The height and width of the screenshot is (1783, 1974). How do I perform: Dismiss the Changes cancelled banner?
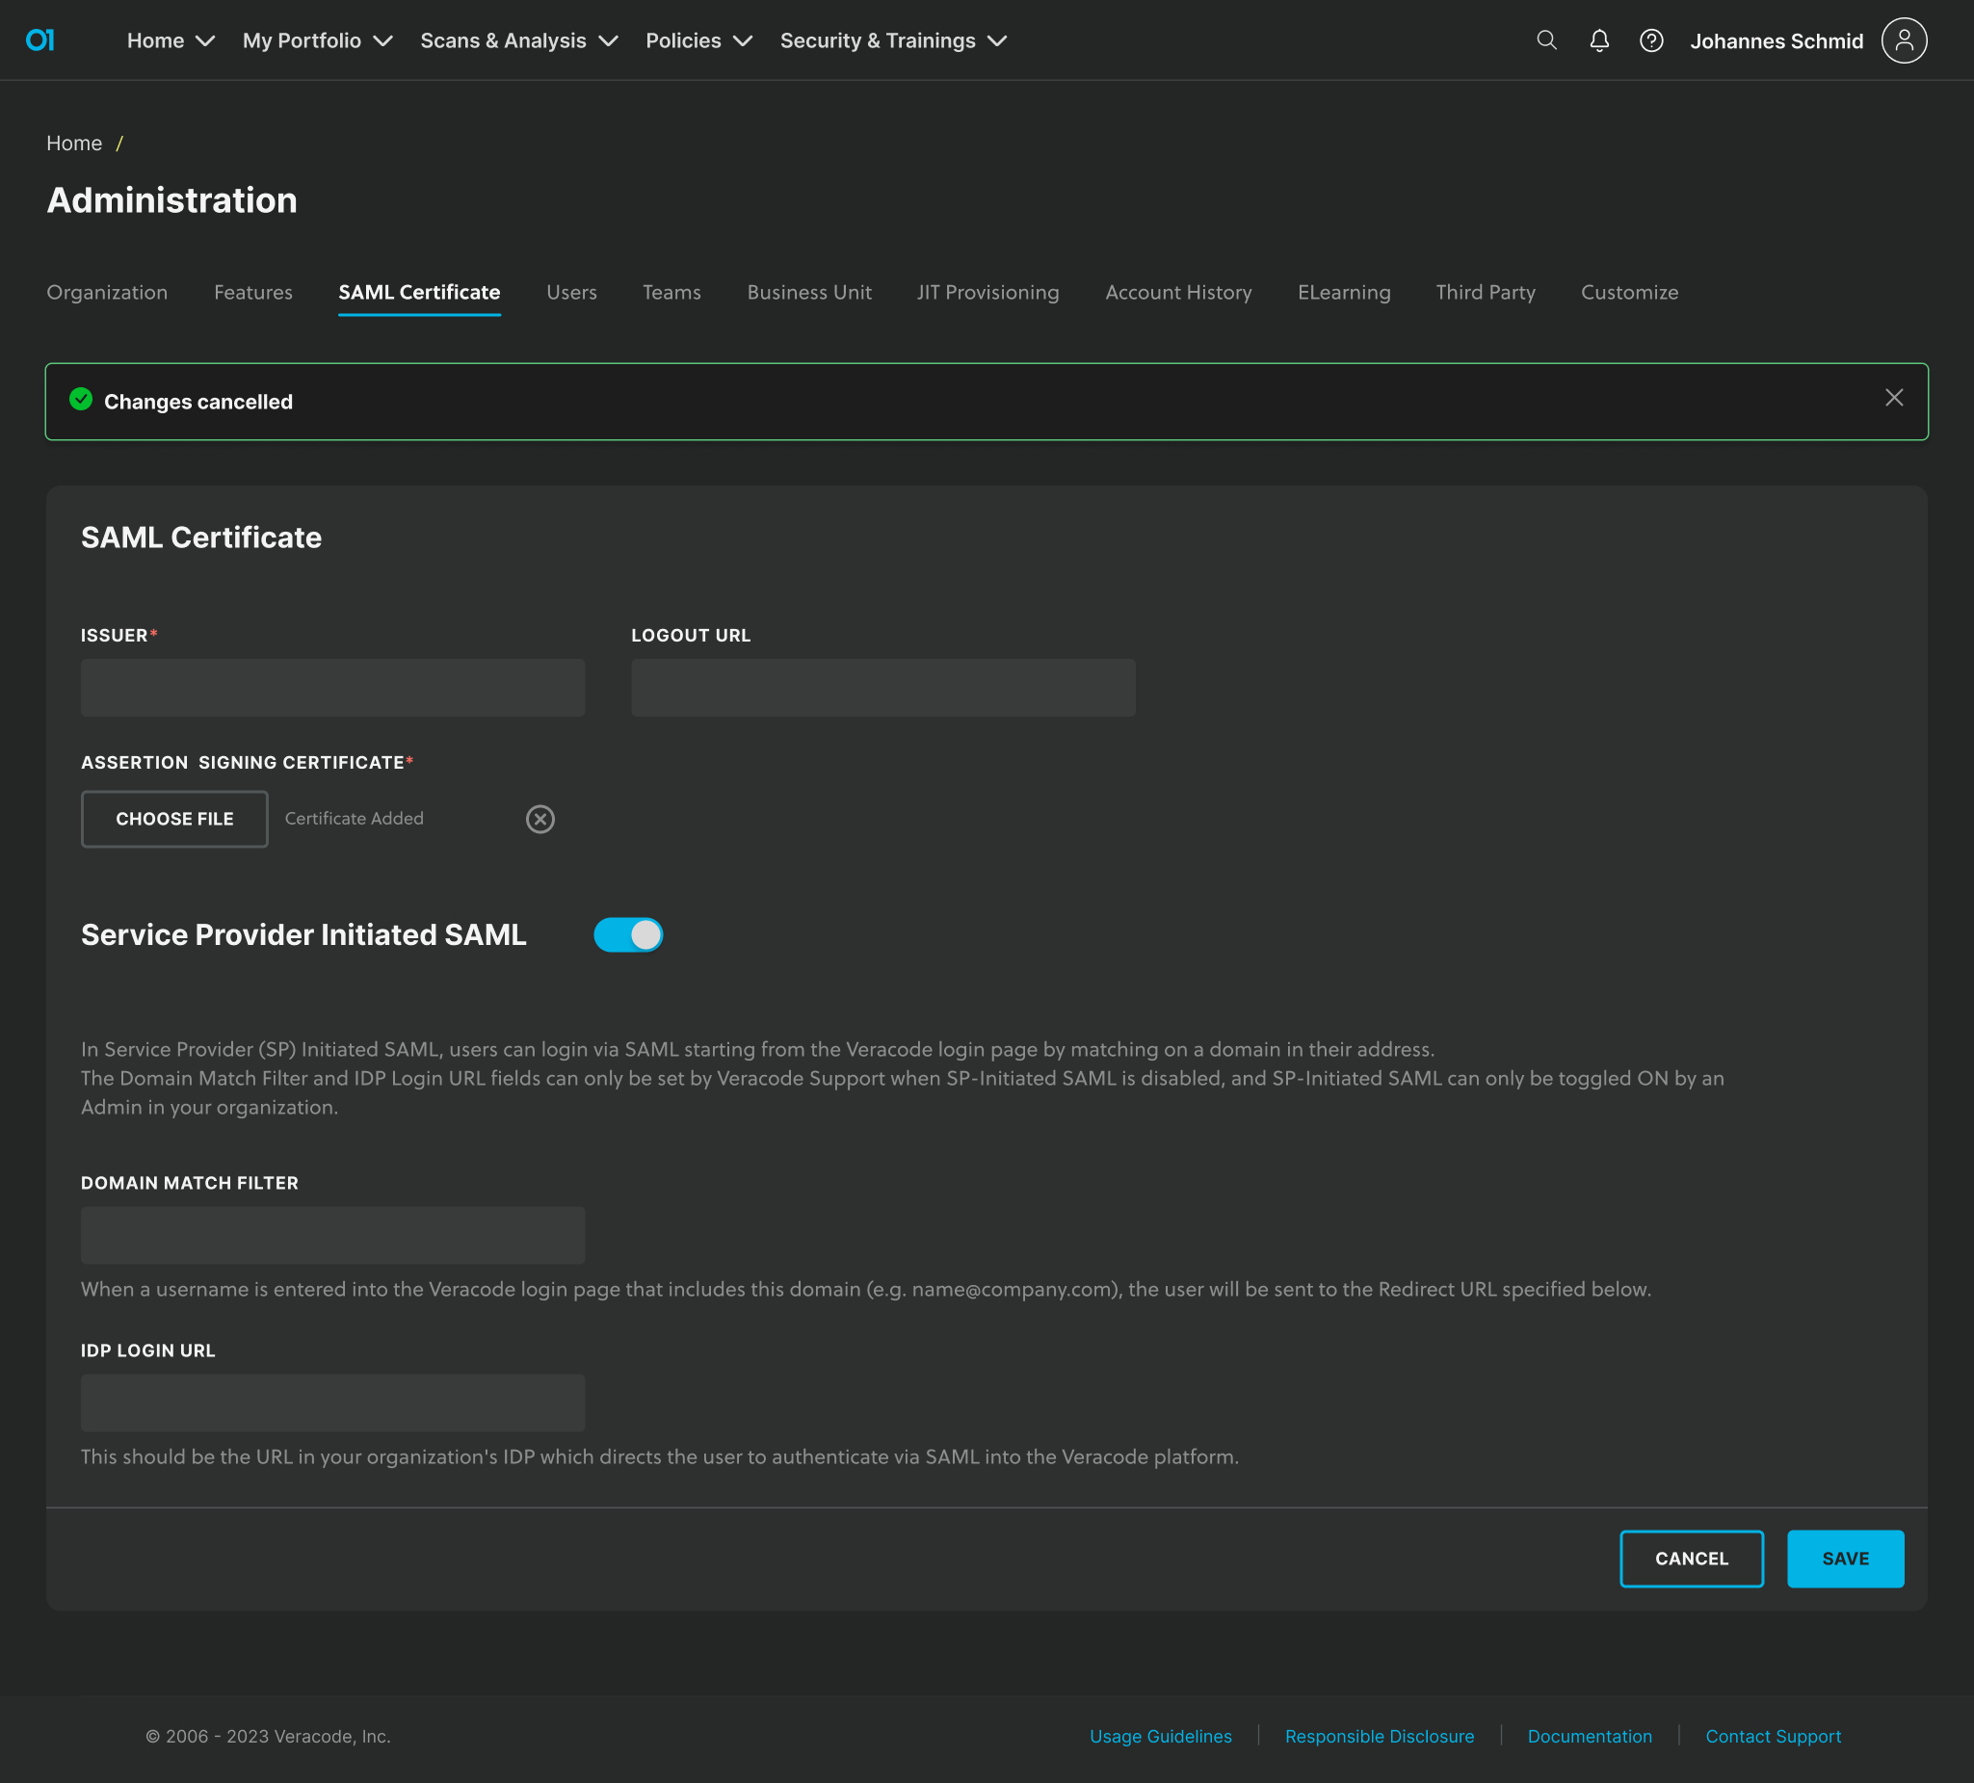[x=1893, y=398]
